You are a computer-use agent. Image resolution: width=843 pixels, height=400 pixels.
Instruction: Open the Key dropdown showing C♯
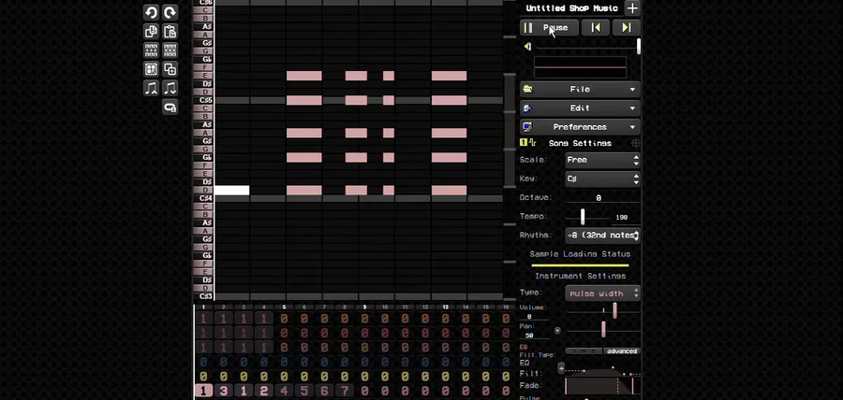click(x=602, y=179)
